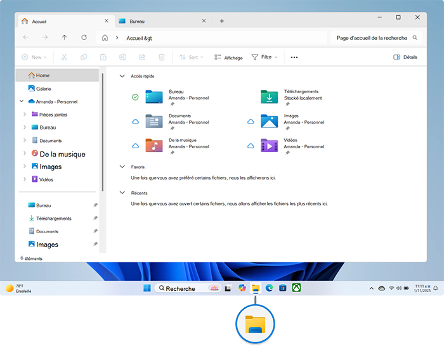Image resolution: width=444 pixels, height=346 pixels.
Task: Select Galerie in the navigation pane
Action: coord(43,89)
